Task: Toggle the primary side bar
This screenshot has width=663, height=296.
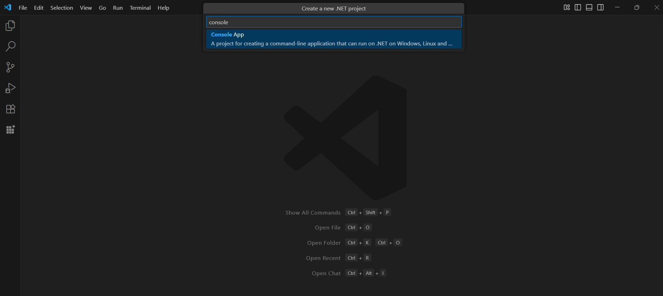Action: point(578,7)
